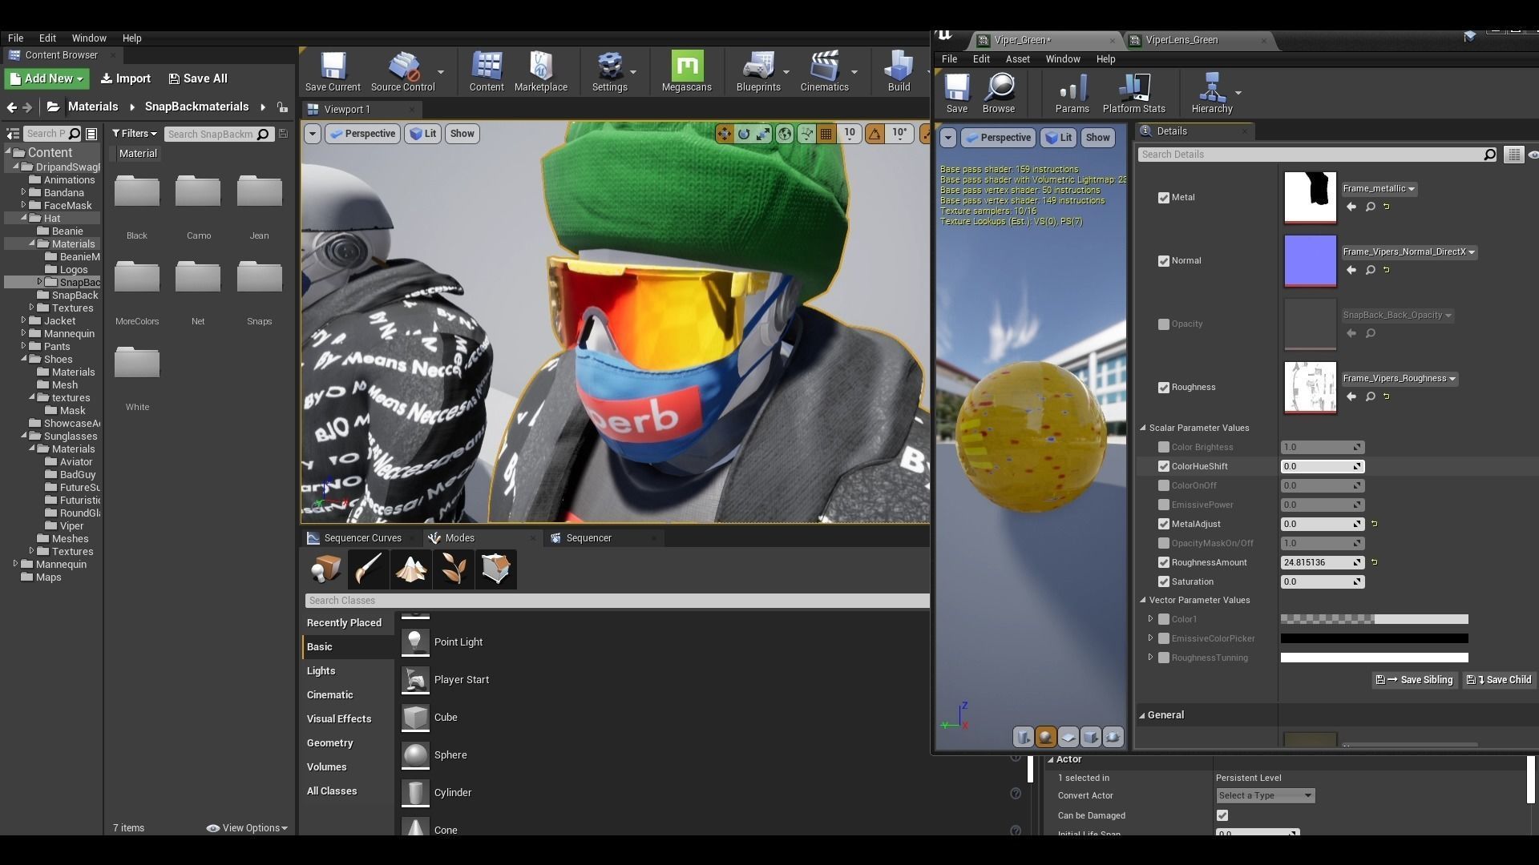Uncheck the Saturation scalar parameter
Image resolution: width=1539 pixels, height=865 pixels.
[x=1163, y=581]
